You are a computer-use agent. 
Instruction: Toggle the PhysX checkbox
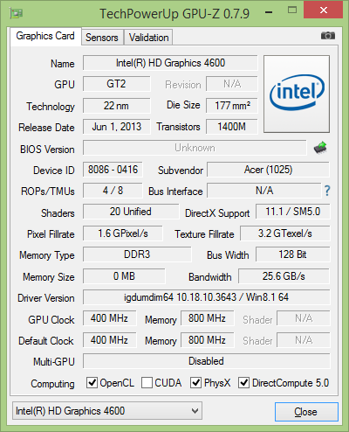(x=195, y=383)
